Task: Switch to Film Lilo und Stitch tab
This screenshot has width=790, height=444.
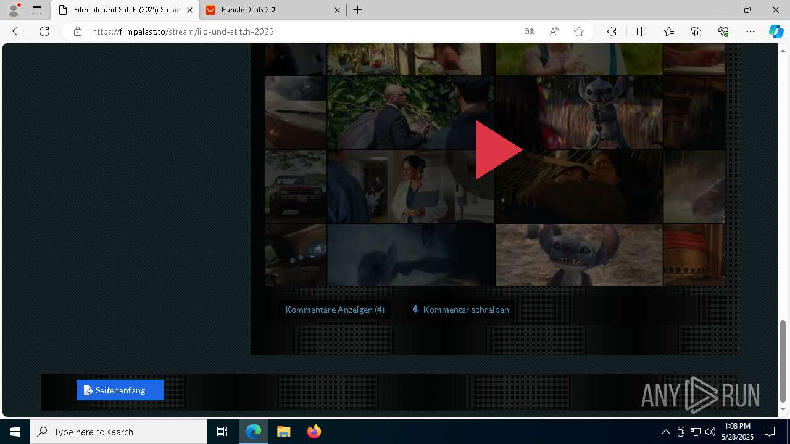Action: coord(127,10)
